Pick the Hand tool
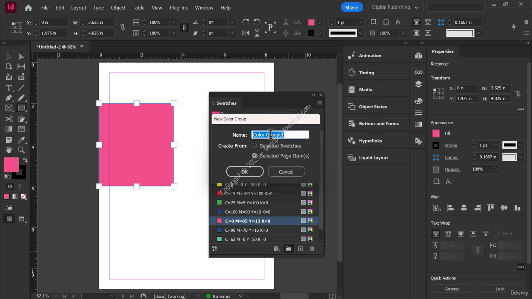532x299 pixels. 9,150
